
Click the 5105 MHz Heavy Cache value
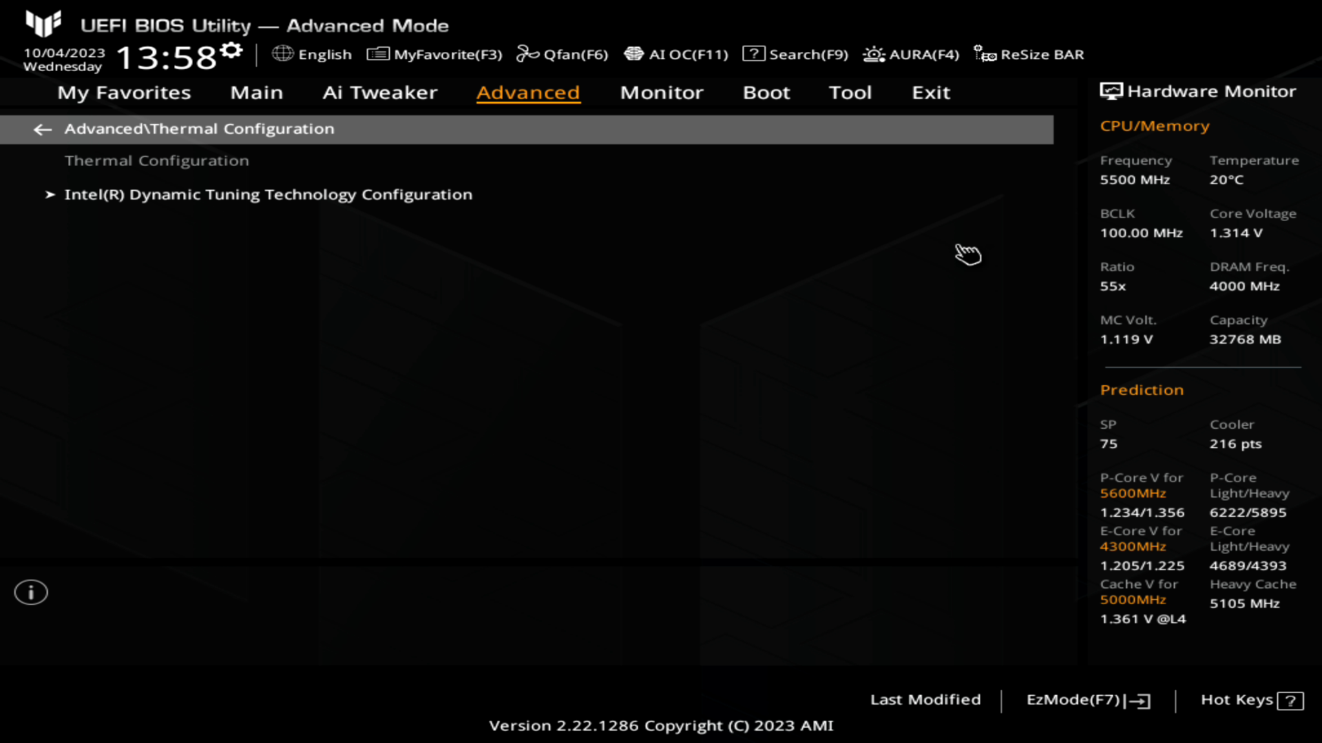point(1244,603)
